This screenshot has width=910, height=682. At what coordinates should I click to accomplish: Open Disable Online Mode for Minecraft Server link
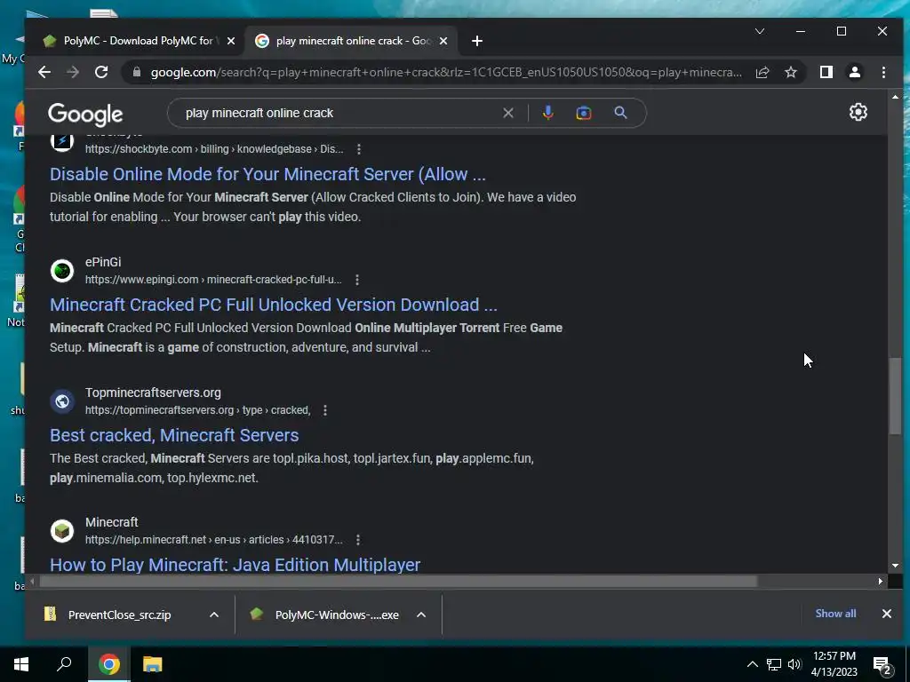click(267, 174)
